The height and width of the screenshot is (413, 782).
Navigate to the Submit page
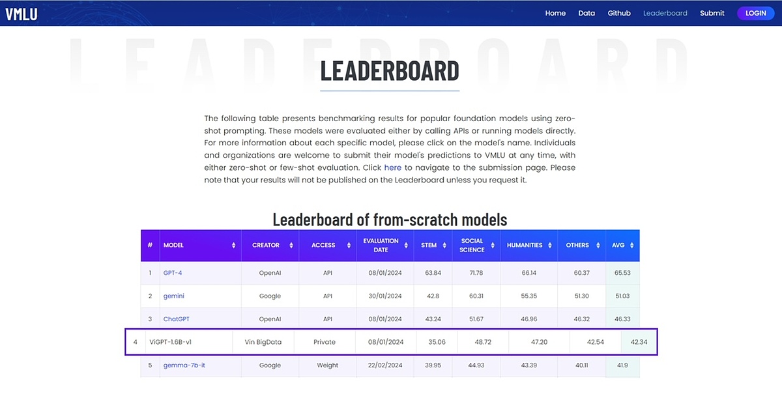point(712,13)
